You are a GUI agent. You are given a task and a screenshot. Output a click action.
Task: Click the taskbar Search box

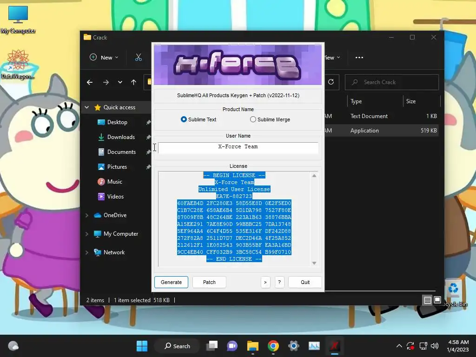177,346
